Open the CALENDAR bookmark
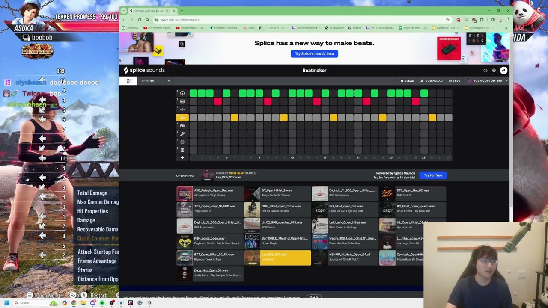This screenshot has height=308, width=548. [x=131, y=28]
